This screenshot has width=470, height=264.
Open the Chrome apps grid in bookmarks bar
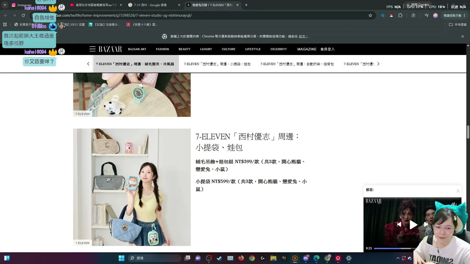(x=5, y=25)
